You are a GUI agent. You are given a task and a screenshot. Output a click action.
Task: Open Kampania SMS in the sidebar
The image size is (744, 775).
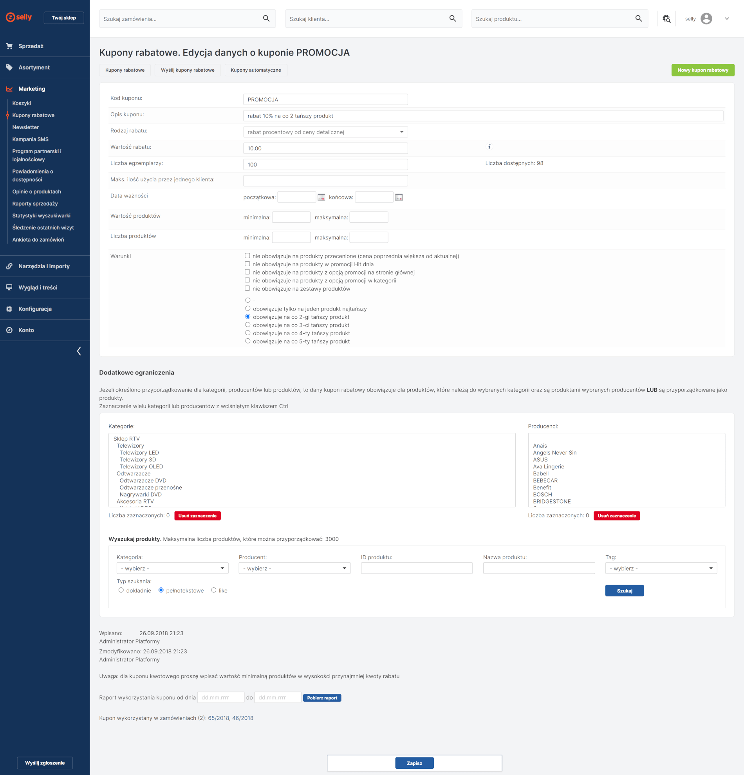[31, 139]
